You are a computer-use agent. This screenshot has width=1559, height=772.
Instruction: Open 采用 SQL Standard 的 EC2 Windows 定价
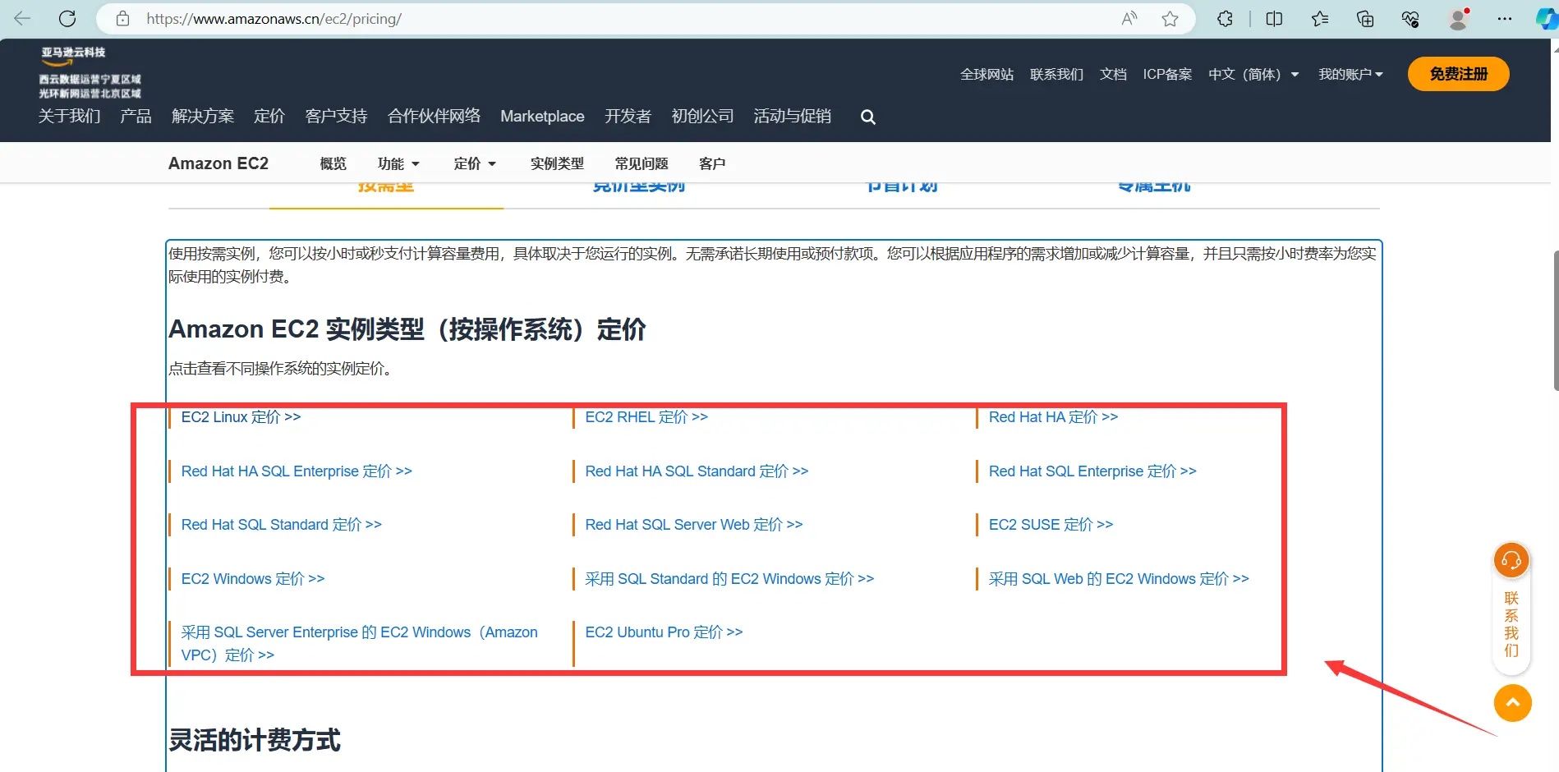pyautogui.click(x=729, y=579)
